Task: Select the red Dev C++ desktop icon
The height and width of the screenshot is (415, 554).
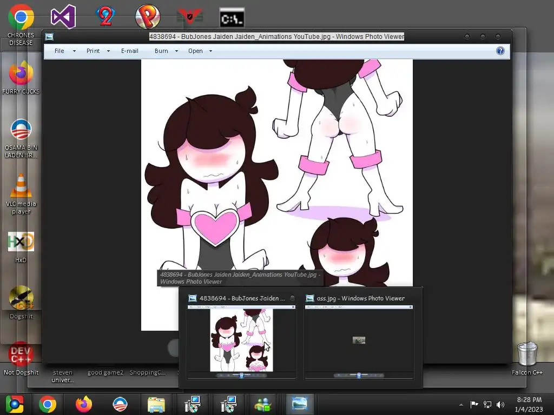Action: tap(20, 354)
